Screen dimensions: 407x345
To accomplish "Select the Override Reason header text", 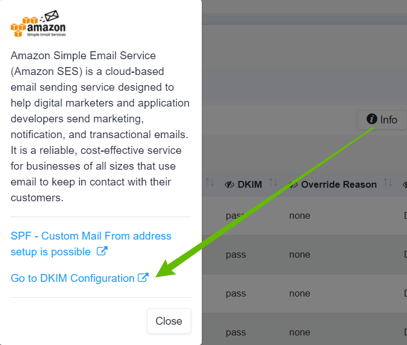I will point(339,184).
